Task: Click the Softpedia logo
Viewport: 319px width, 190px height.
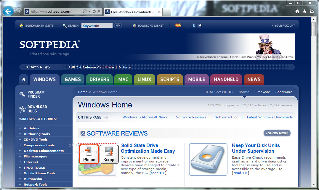Action: point(50,44)
